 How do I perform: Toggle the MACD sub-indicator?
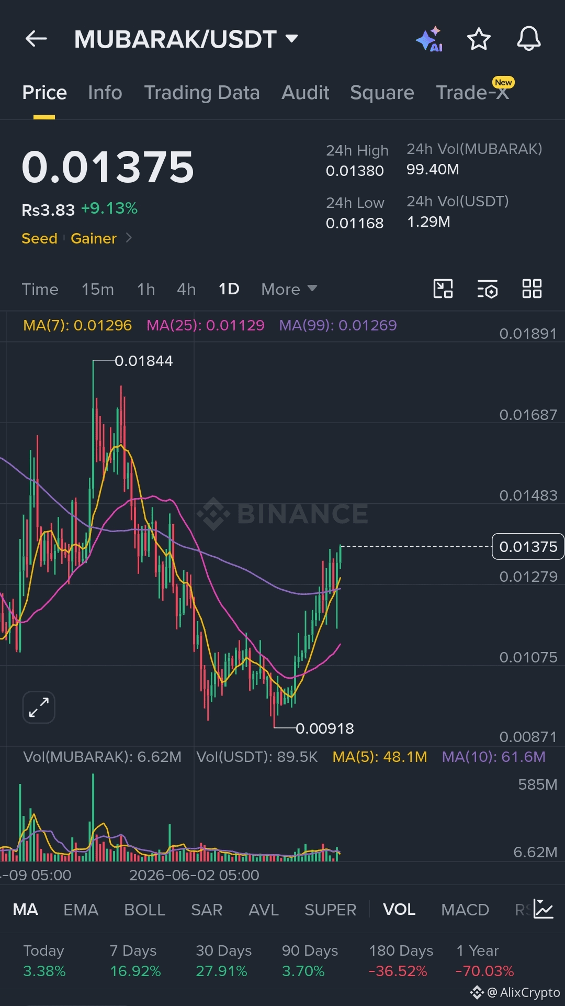point(465,910)
